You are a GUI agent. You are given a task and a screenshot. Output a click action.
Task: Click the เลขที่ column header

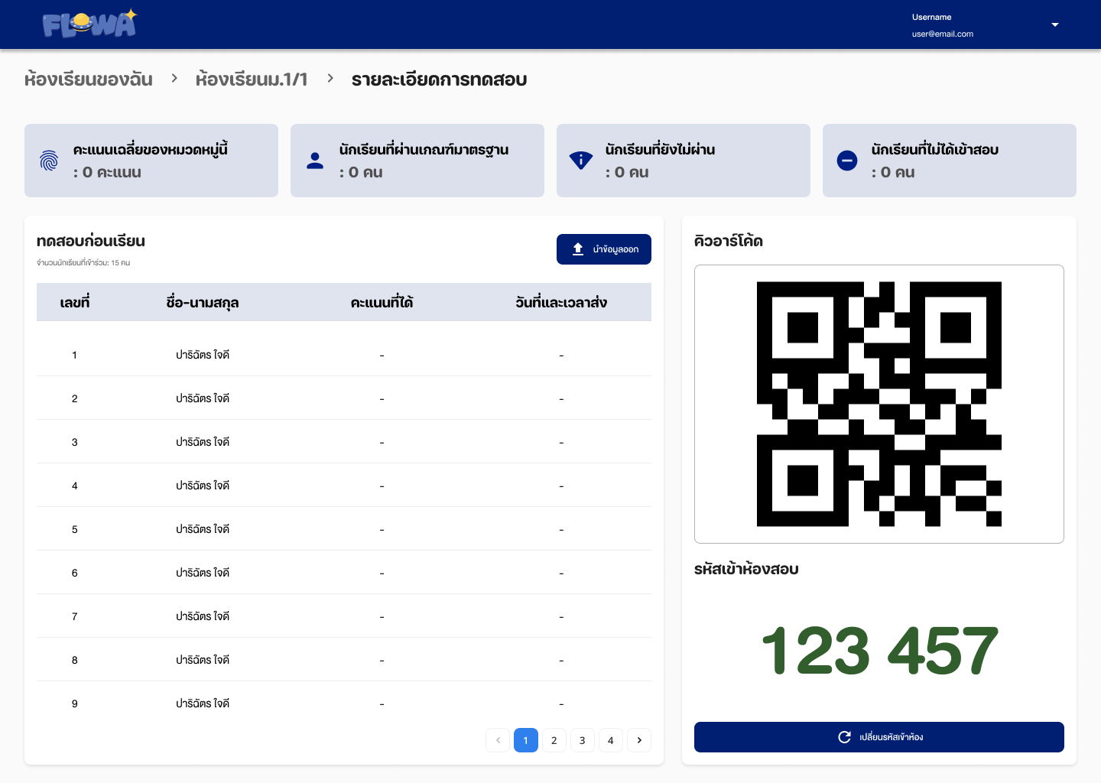[x=75, y=302]
